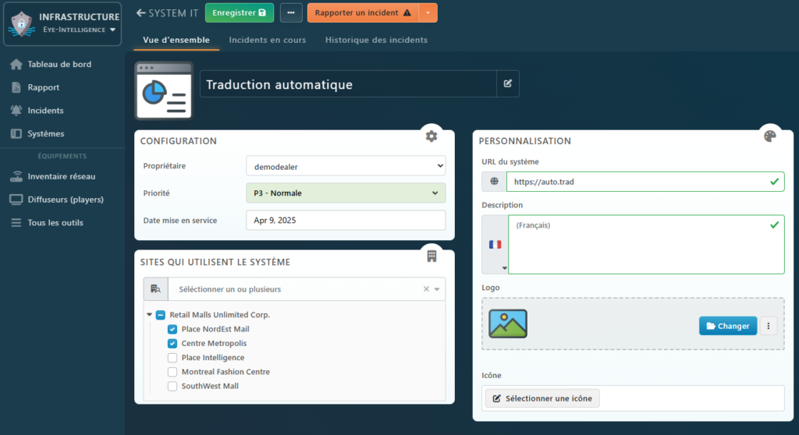Uncheck the Place NordEst Mail checkbox

pyautogui.click(x=172, y=330)
